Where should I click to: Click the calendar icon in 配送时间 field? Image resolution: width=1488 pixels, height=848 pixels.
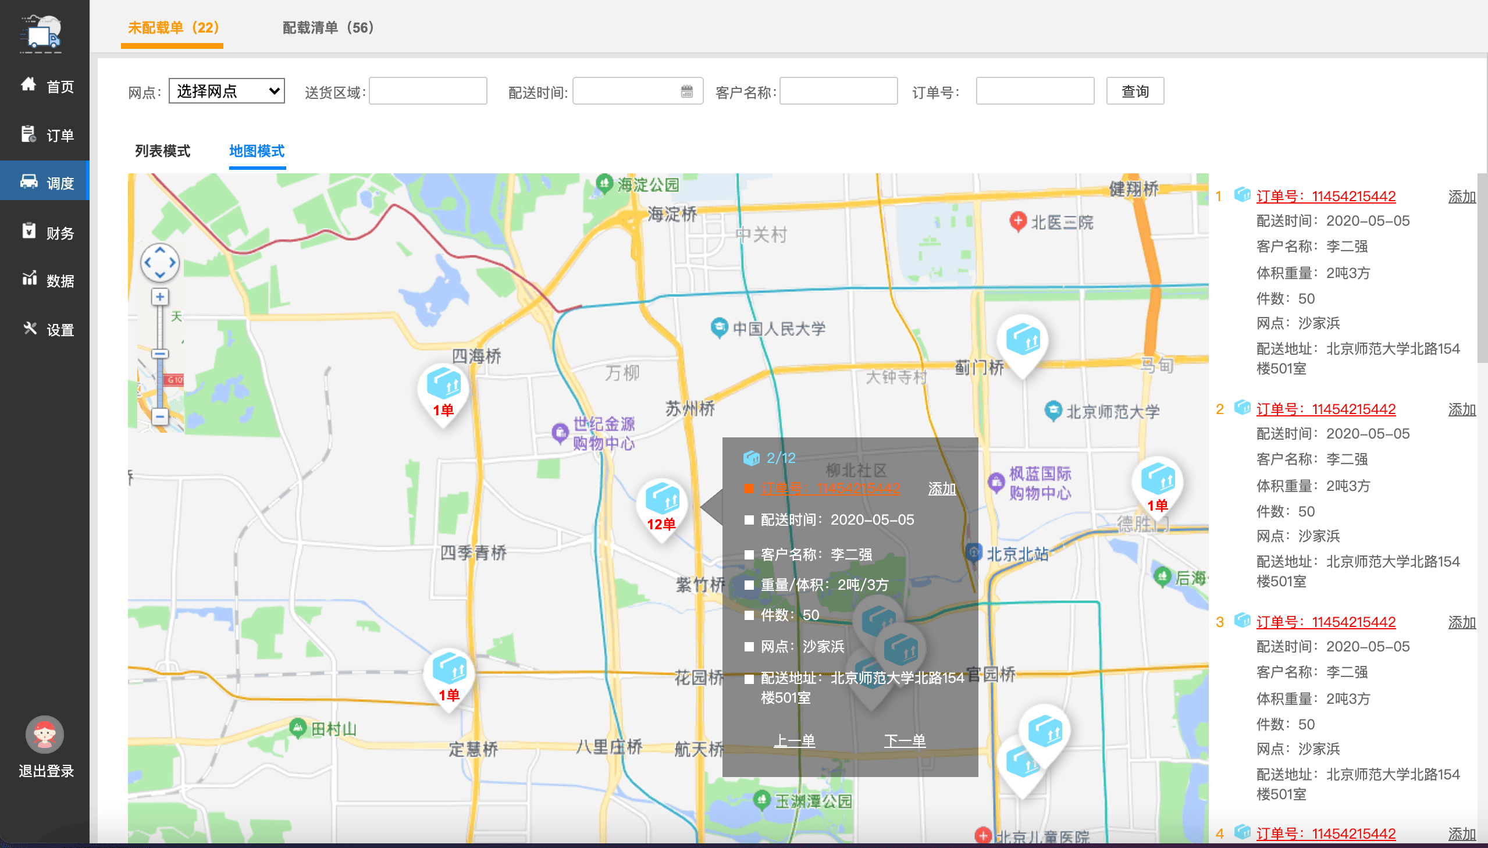tap(686, 91)
